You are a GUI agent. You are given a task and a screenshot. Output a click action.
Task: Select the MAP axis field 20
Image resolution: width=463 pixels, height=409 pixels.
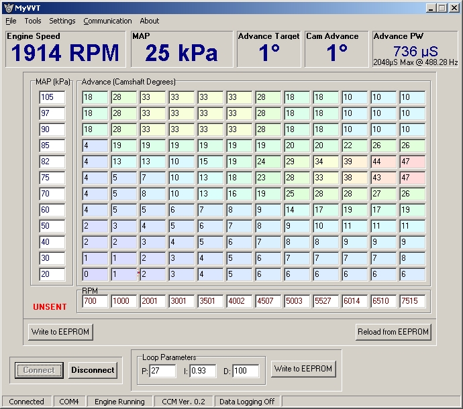[x=52, y=274]
